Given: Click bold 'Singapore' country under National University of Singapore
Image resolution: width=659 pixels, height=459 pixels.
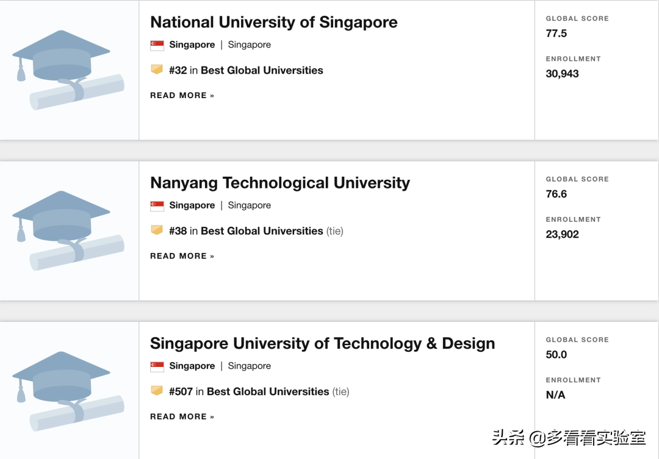Looking at the screenshot, I should (192, 45).
